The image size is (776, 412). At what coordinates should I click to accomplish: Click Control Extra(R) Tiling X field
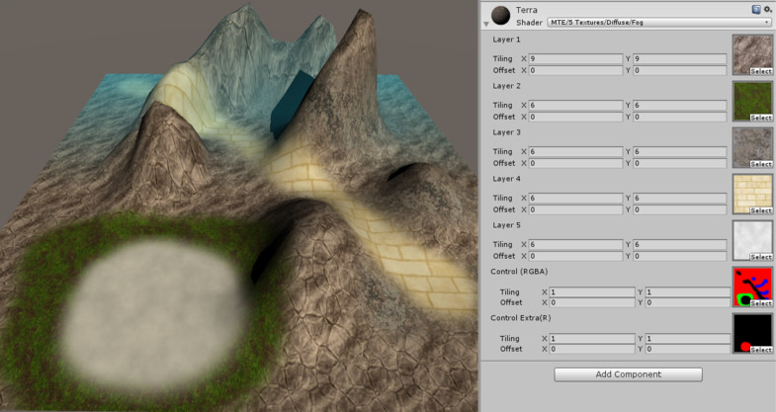(588, 338)
